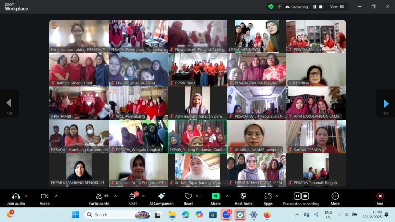Go to next gallery page with right arrow
Screen dimensions: 395x222
[x=386, y=103]
